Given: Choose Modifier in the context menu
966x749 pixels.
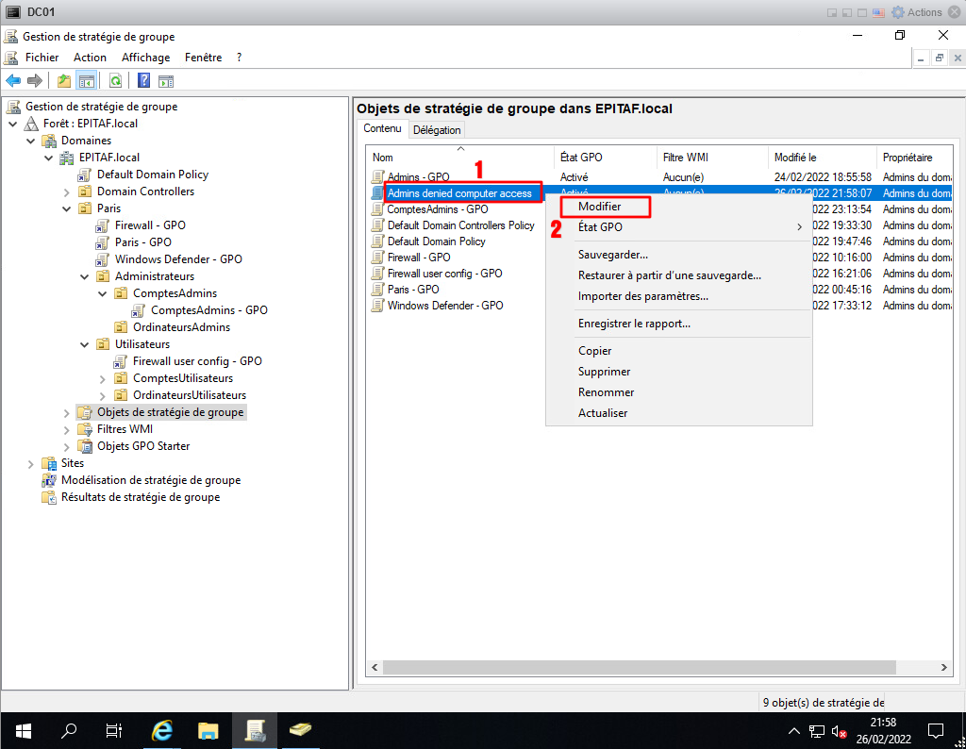Looking at the screenshot, I should coord(600,206).
